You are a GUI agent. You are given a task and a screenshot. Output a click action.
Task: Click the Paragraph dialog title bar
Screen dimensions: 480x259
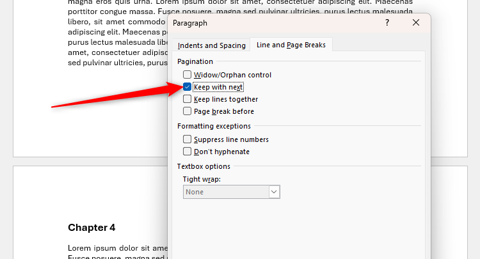click(x=275, y=23)
